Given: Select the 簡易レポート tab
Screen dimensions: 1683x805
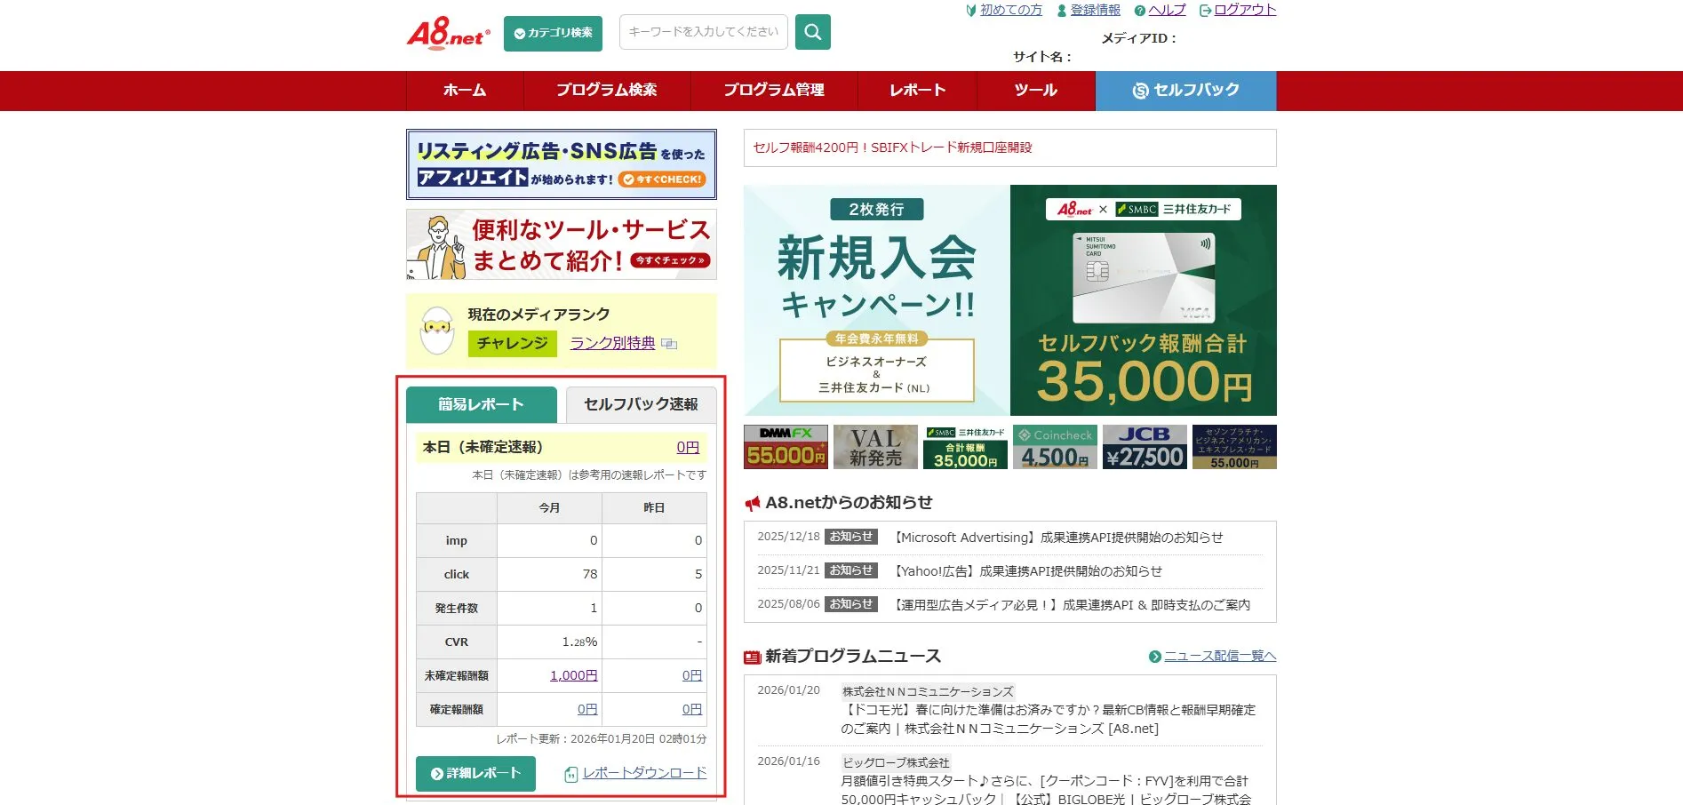Looking at the screenshot, I should coord(481,405).
